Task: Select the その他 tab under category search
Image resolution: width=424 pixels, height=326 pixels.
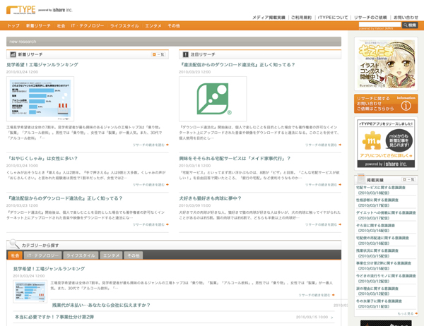Action: [133, 255]
